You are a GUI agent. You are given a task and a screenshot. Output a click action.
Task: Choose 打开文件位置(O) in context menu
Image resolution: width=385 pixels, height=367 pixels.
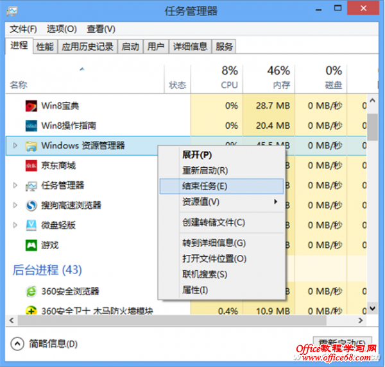pos(221,259)
